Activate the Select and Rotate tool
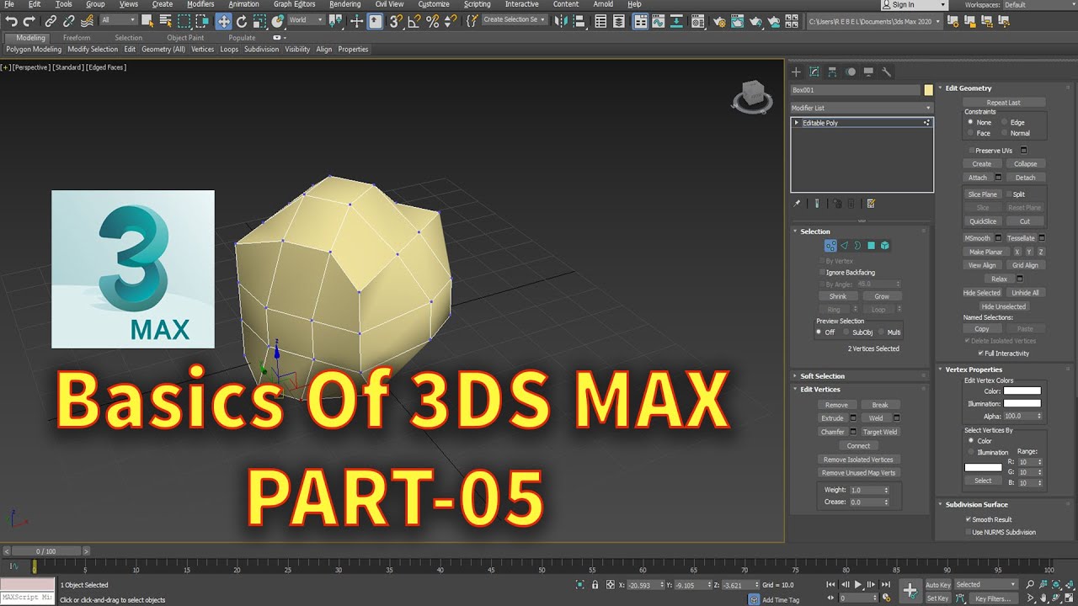The height and width of the screenshot is (606, 1078). 242,21
